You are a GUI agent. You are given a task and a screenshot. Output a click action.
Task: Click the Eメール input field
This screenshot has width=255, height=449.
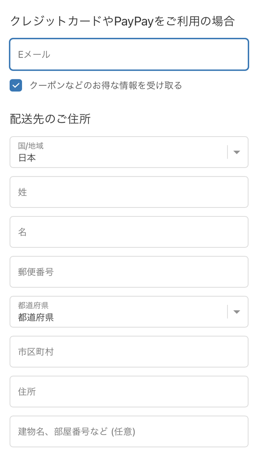(129, 54)
